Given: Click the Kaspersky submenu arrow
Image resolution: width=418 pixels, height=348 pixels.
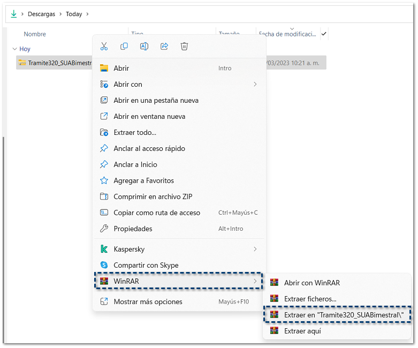Looking at the screenshot, I should (x=255, y=249).
